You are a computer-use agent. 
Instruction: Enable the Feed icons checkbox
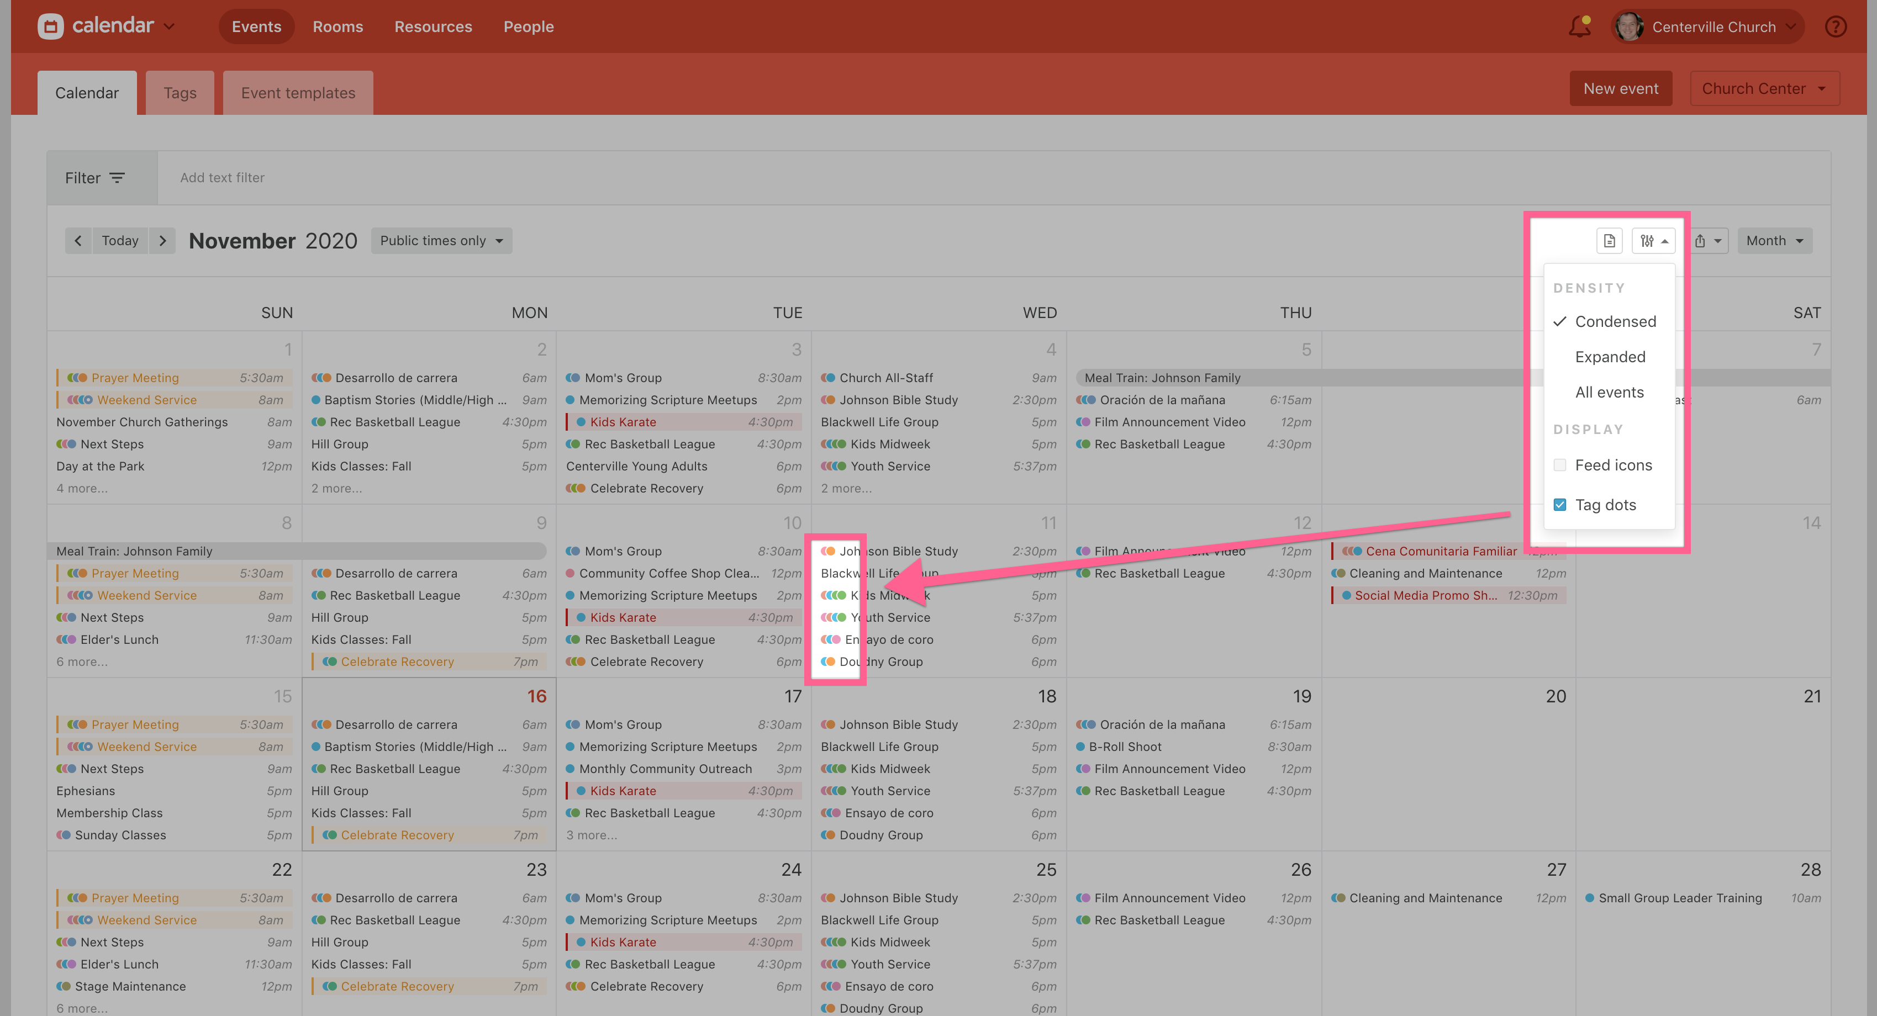[x=1559, y=465]
